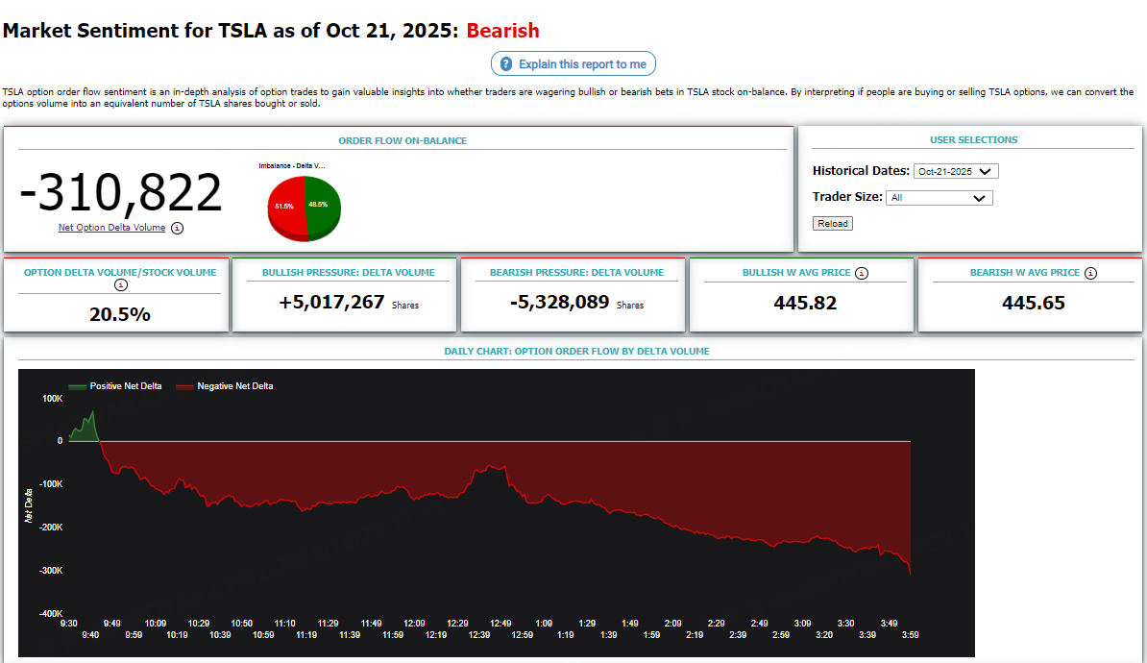This screenshot has width=1147, height=663.
Task: Click info icon next to Bearish W Avg Price
Action: tap(1090, 273)
